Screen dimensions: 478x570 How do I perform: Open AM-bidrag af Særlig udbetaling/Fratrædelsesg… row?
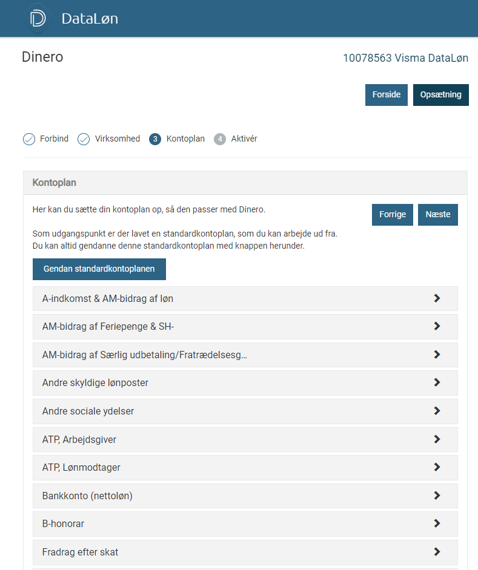pos(245,355)
